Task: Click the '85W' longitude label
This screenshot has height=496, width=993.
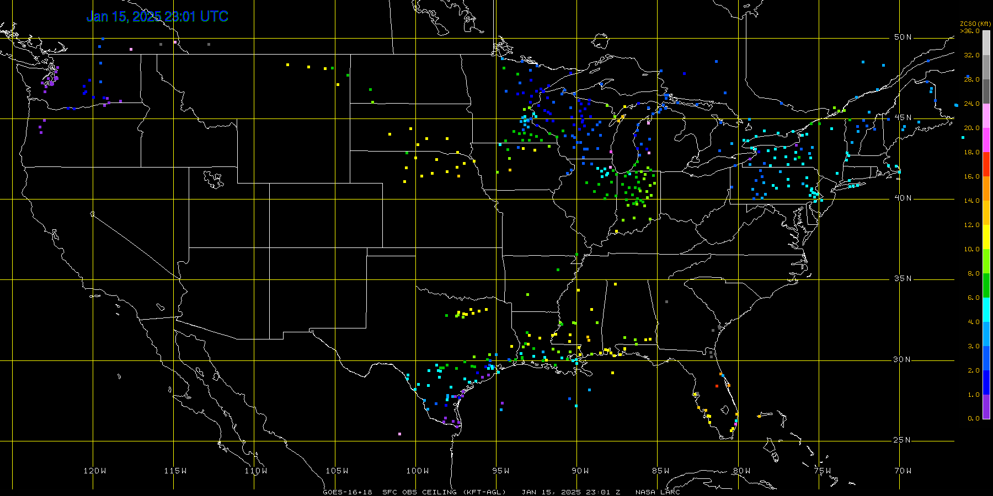Action: click(x=661, y=471)
